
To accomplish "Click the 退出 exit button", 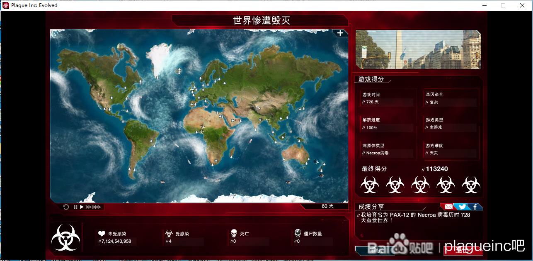I will (x=463, y=250).
